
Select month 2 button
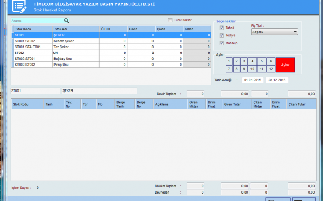point(236,61)
